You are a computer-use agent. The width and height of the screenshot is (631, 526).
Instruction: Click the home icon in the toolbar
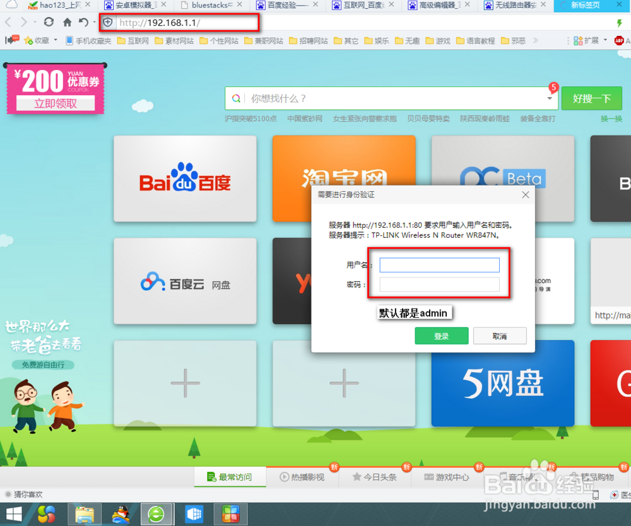(68, 21)
